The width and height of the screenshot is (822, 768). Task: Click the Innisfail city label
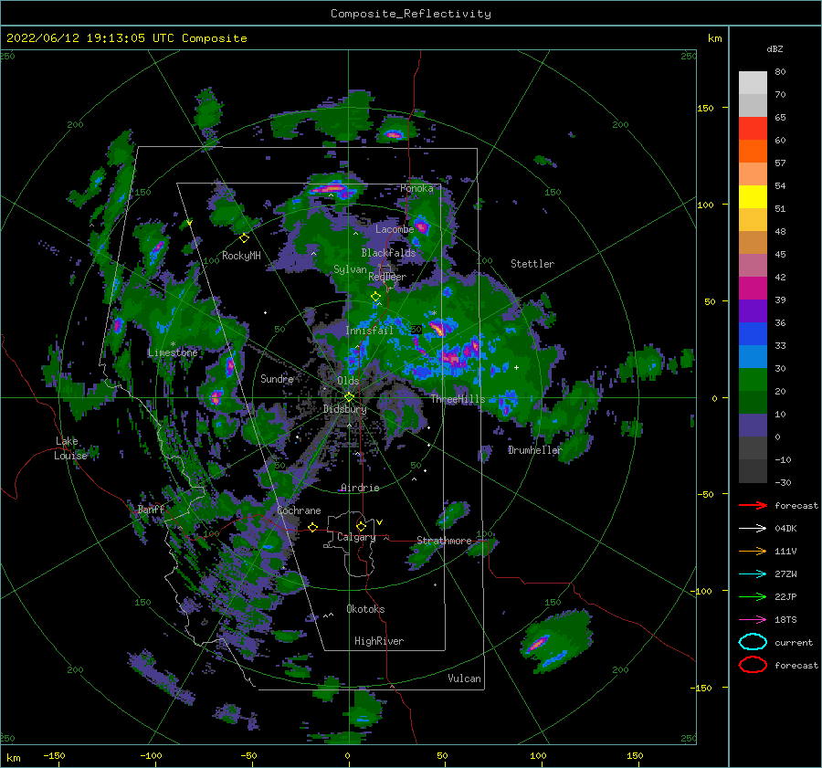(369, 331)
